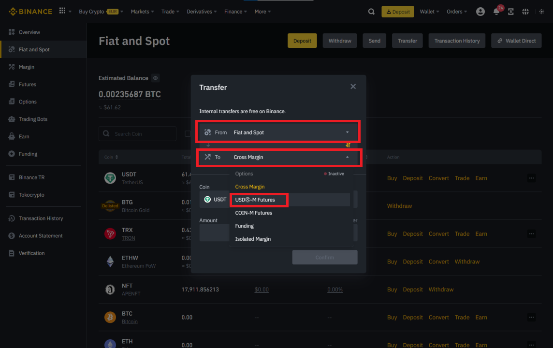This screenshot has height=348, width=553.
Task: Click Confirm in the Transfer dialog
Action: tap(324, 257)
